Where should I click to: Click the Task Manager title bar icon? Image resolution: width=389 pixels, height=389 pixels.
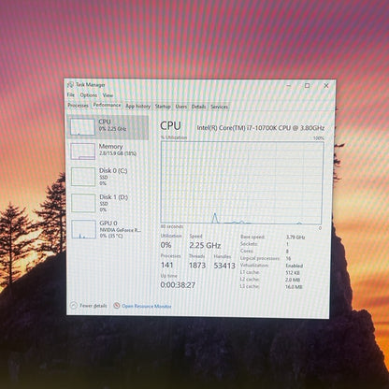click(x=71, y=85)
